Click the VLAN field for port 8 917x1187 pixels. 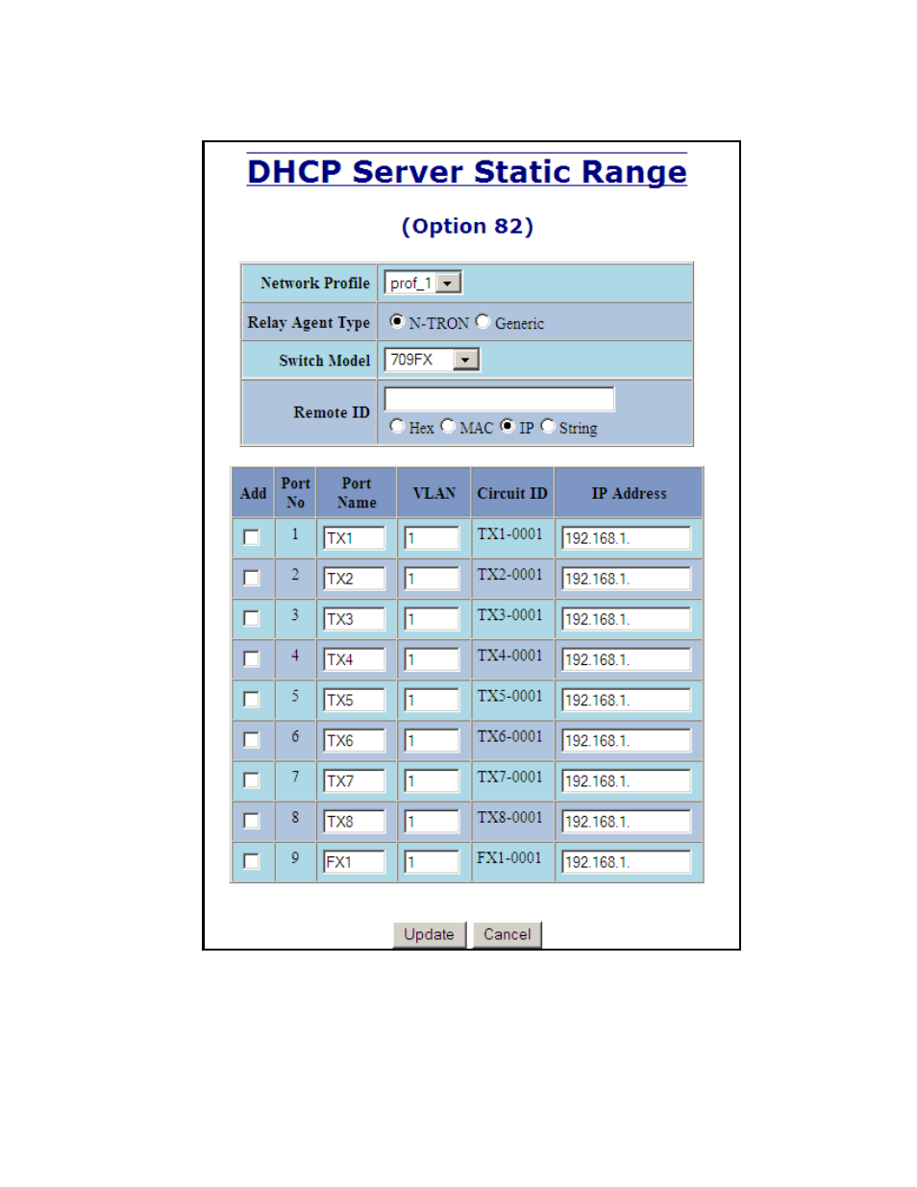click(432, 821)
